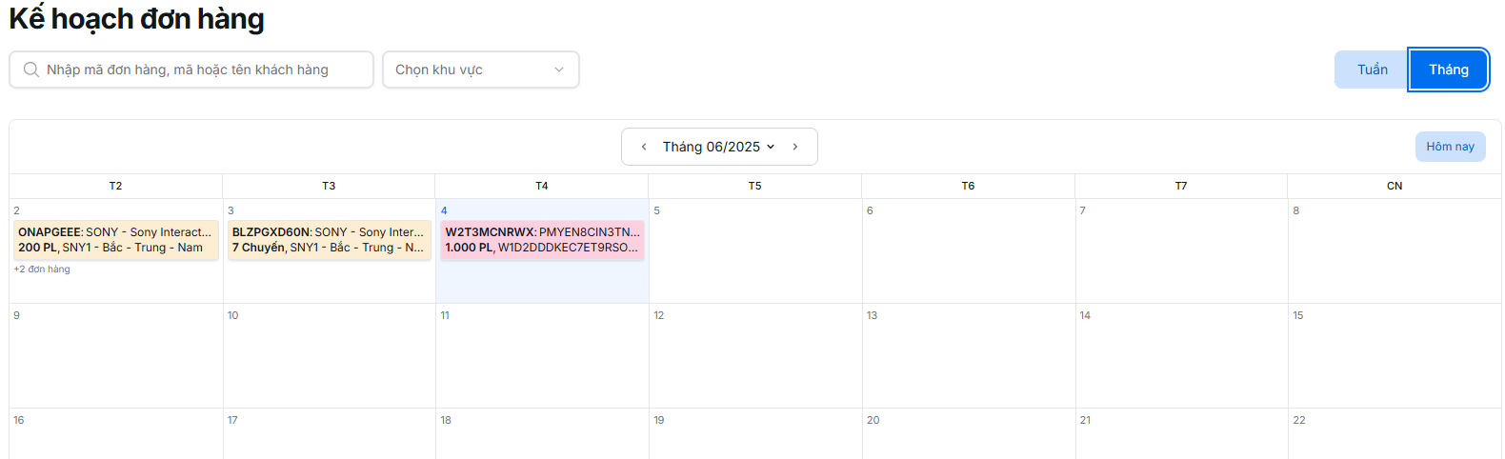Open order ONAPGEEE on June 2
This screenshot has width=1505, height=459.
(116, 240)
